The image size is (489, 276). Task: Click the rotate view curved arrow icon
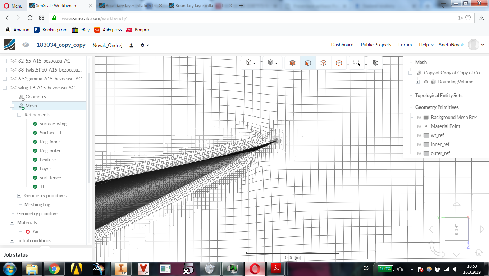437,249
